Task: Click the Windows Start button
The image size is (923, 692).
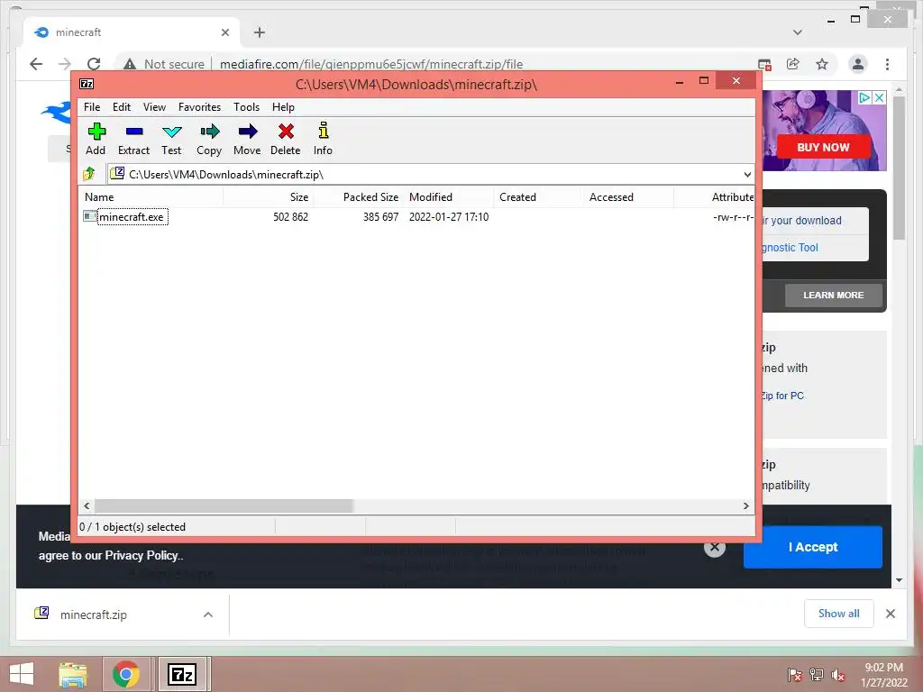Action: click(22, 674)
